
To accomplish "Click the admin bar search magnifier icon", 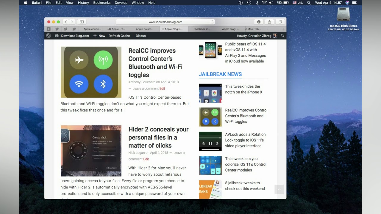I will click(282, 36).
